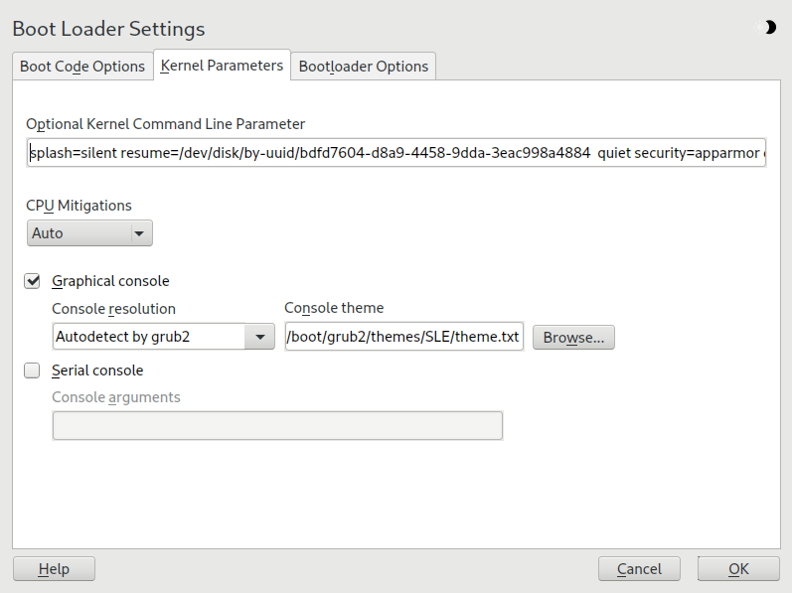Select the Kernel Parameters tab
The height and width of the screenshot is (593, 792).
222,66
